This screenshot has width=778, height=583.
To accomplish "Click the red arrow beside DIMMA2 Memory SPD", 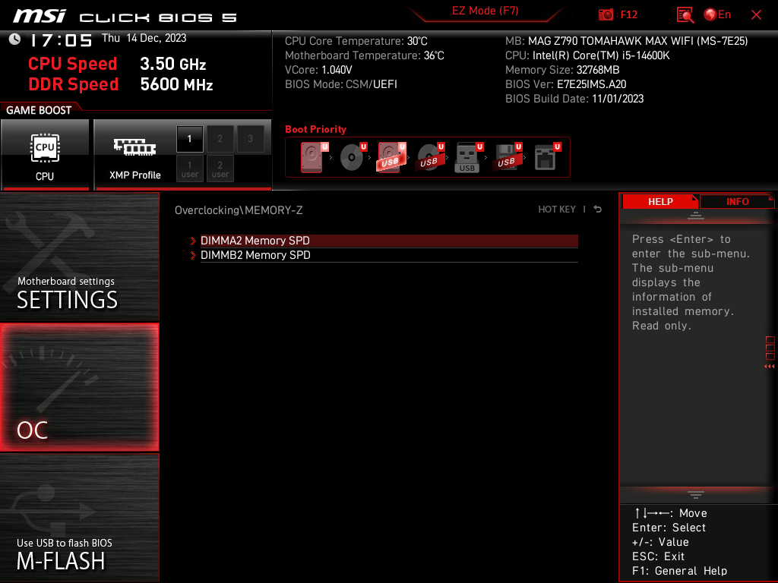I will point(193,241).
